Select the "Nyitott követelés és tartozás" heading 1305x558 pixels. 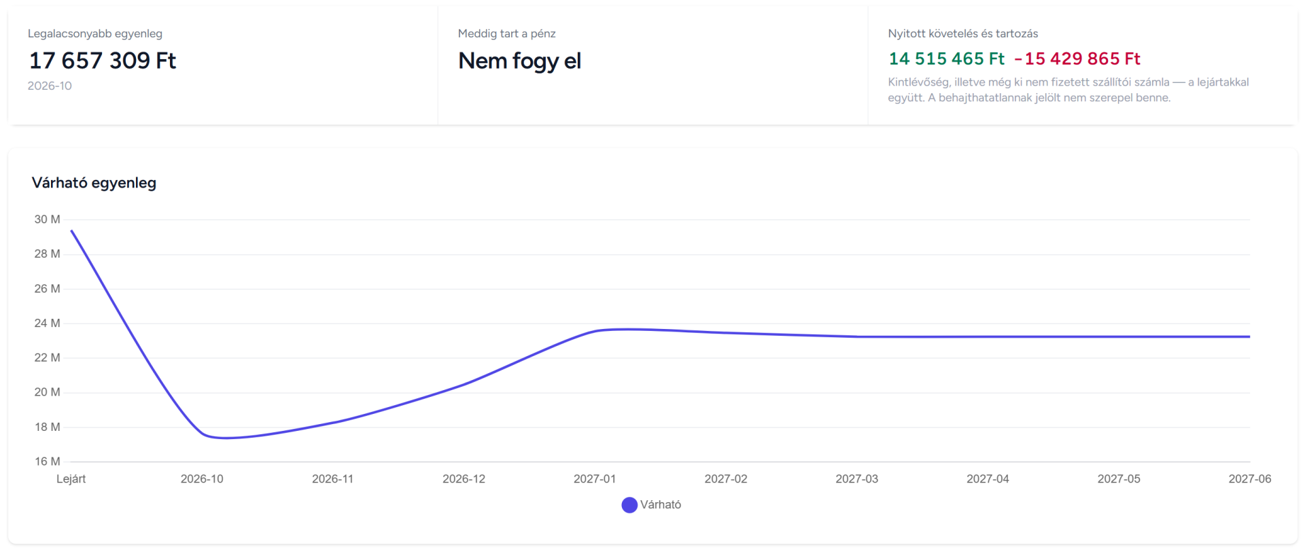pos(963,33)
